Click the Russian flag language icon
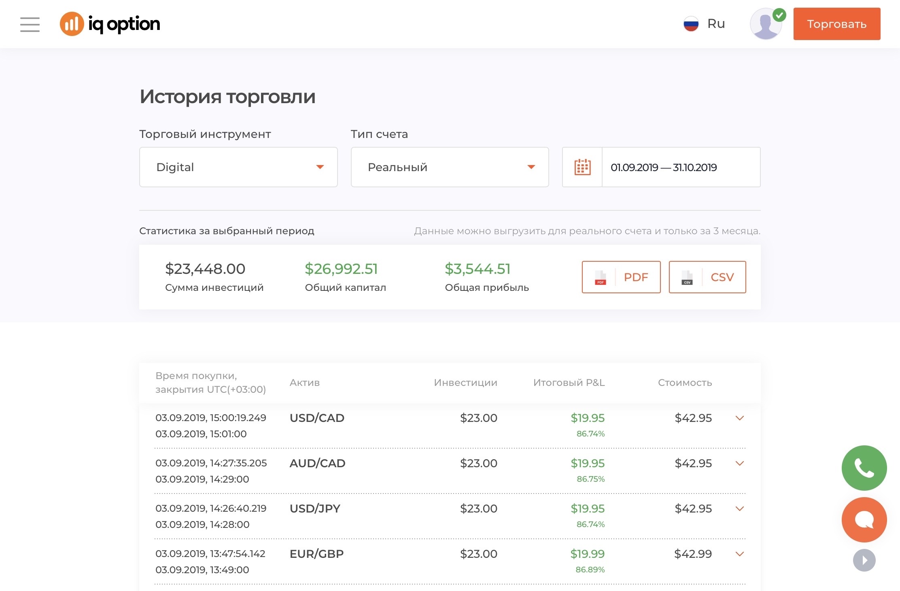The height and width of the screenshot is (591, 900). point(691,24)
